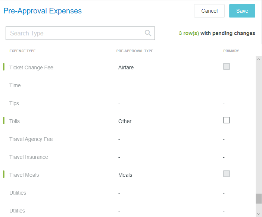This screenshot has height=217, width=262.
Task: Open Meals pre-approval type for Travel Meals
Action: tap(125, 175)
